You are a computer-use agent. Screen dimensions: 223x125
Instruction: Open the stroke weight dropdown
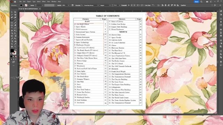(x=43, y=5)
